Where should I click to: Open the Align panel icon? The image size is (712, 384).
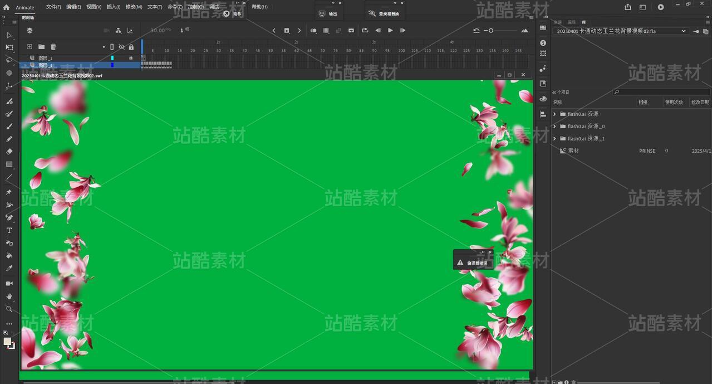point(543,114)
